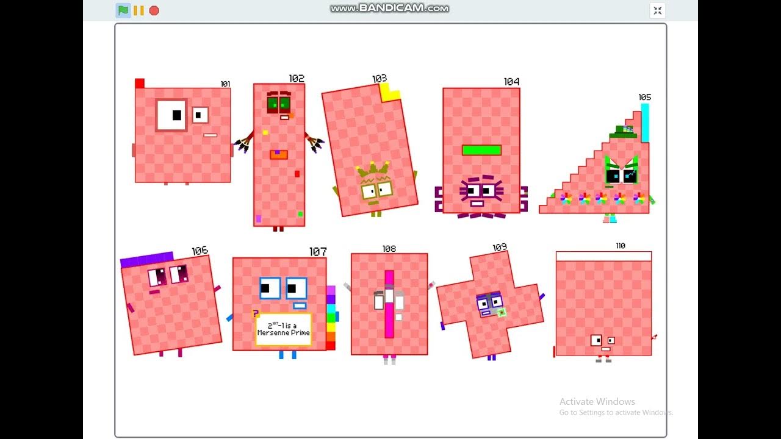The width and height of the screenshot is (781, 439).
Task: Click the yellow corner block on 103
Action: (390, 92)
